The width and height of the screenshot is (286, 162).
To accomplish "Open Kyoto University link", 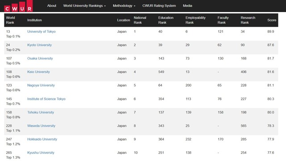I will tap(39, 45).
